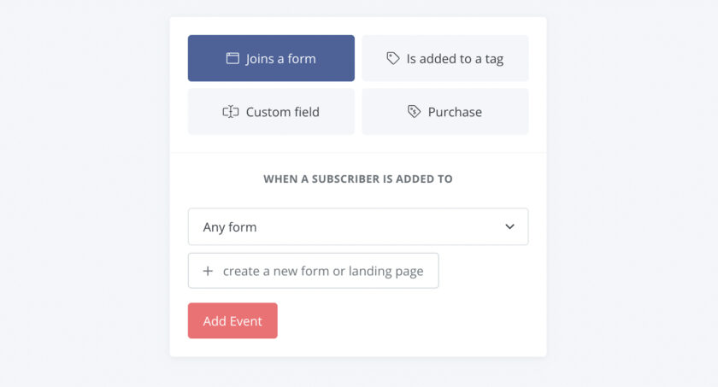Click the Purchase label text
This screenshot has height=387, width=718.
pyautogui.click(x=455, y=112)
